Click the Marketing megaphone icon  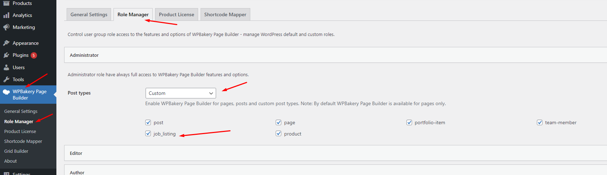(6, 27)
